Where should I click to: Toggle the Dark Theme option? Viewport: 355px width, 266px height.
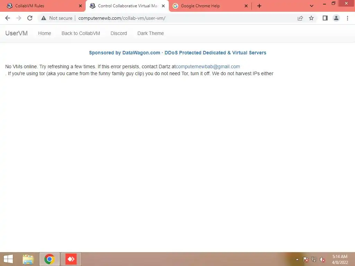tap(150, 33)
